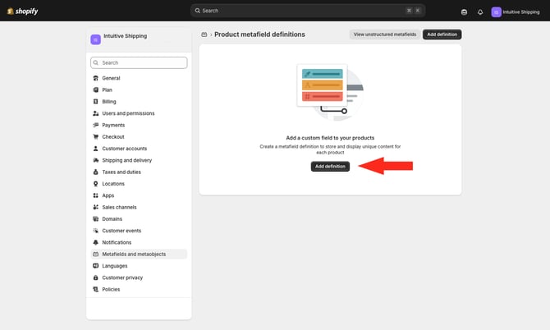Screen dimensions: 550x330
Task: Select Notifications in the settings menu
Action: point(139,243)
